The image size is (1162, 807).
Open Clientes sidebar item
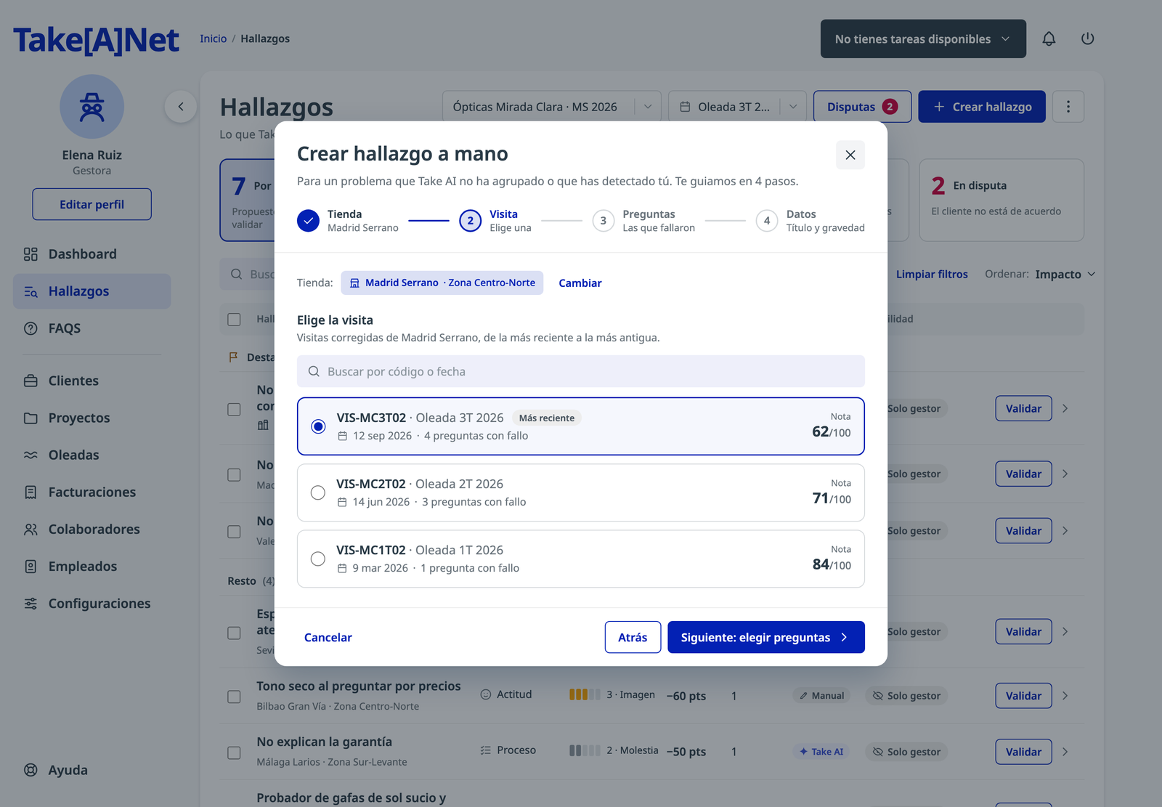point(92,381)
